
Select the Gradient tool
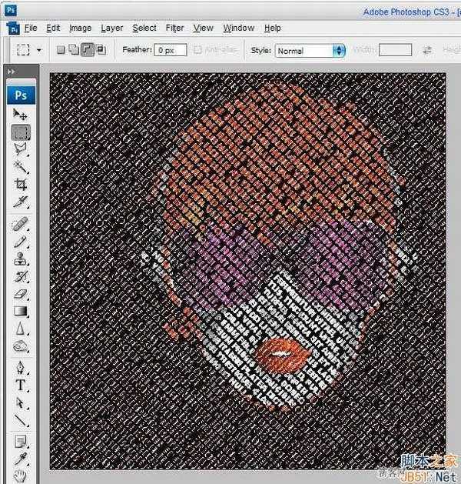pos(21,312)
